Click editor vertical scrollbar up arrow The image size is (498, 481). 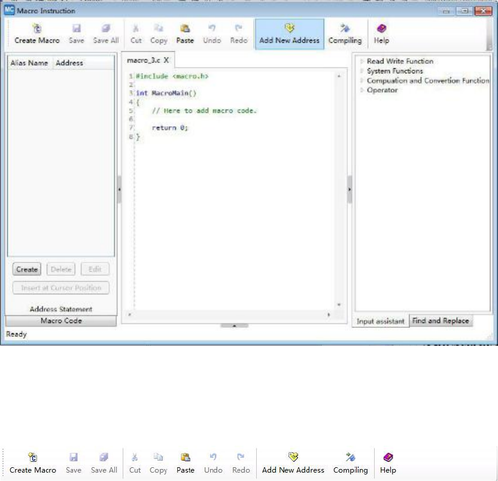[339, 76]
